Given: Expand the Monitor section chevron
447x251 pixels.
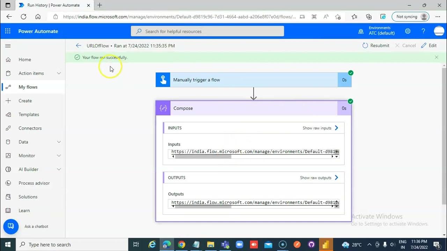Looking at the screenshot, I should pos(59,155).
